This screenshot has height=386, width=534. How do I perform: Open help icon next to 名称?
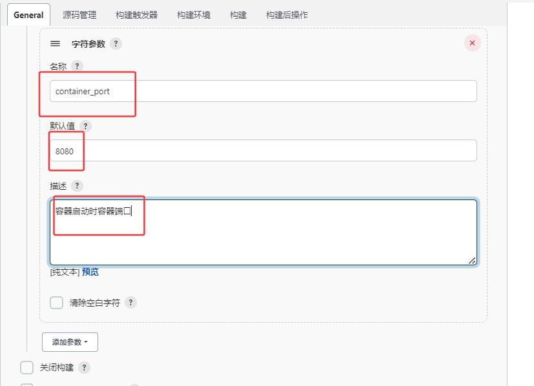(77, 66)
